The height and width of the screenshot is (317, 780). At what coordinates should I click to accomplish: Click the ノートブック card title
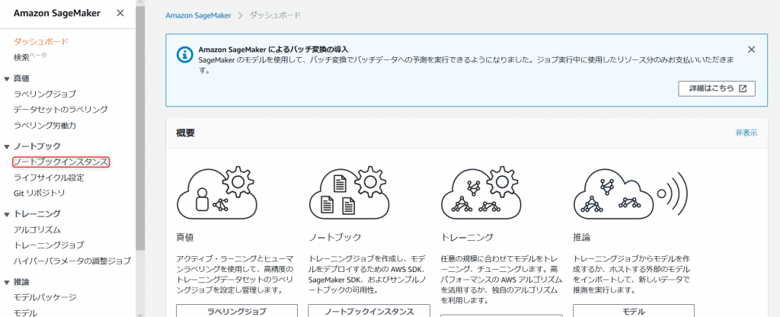coord(335,238)
